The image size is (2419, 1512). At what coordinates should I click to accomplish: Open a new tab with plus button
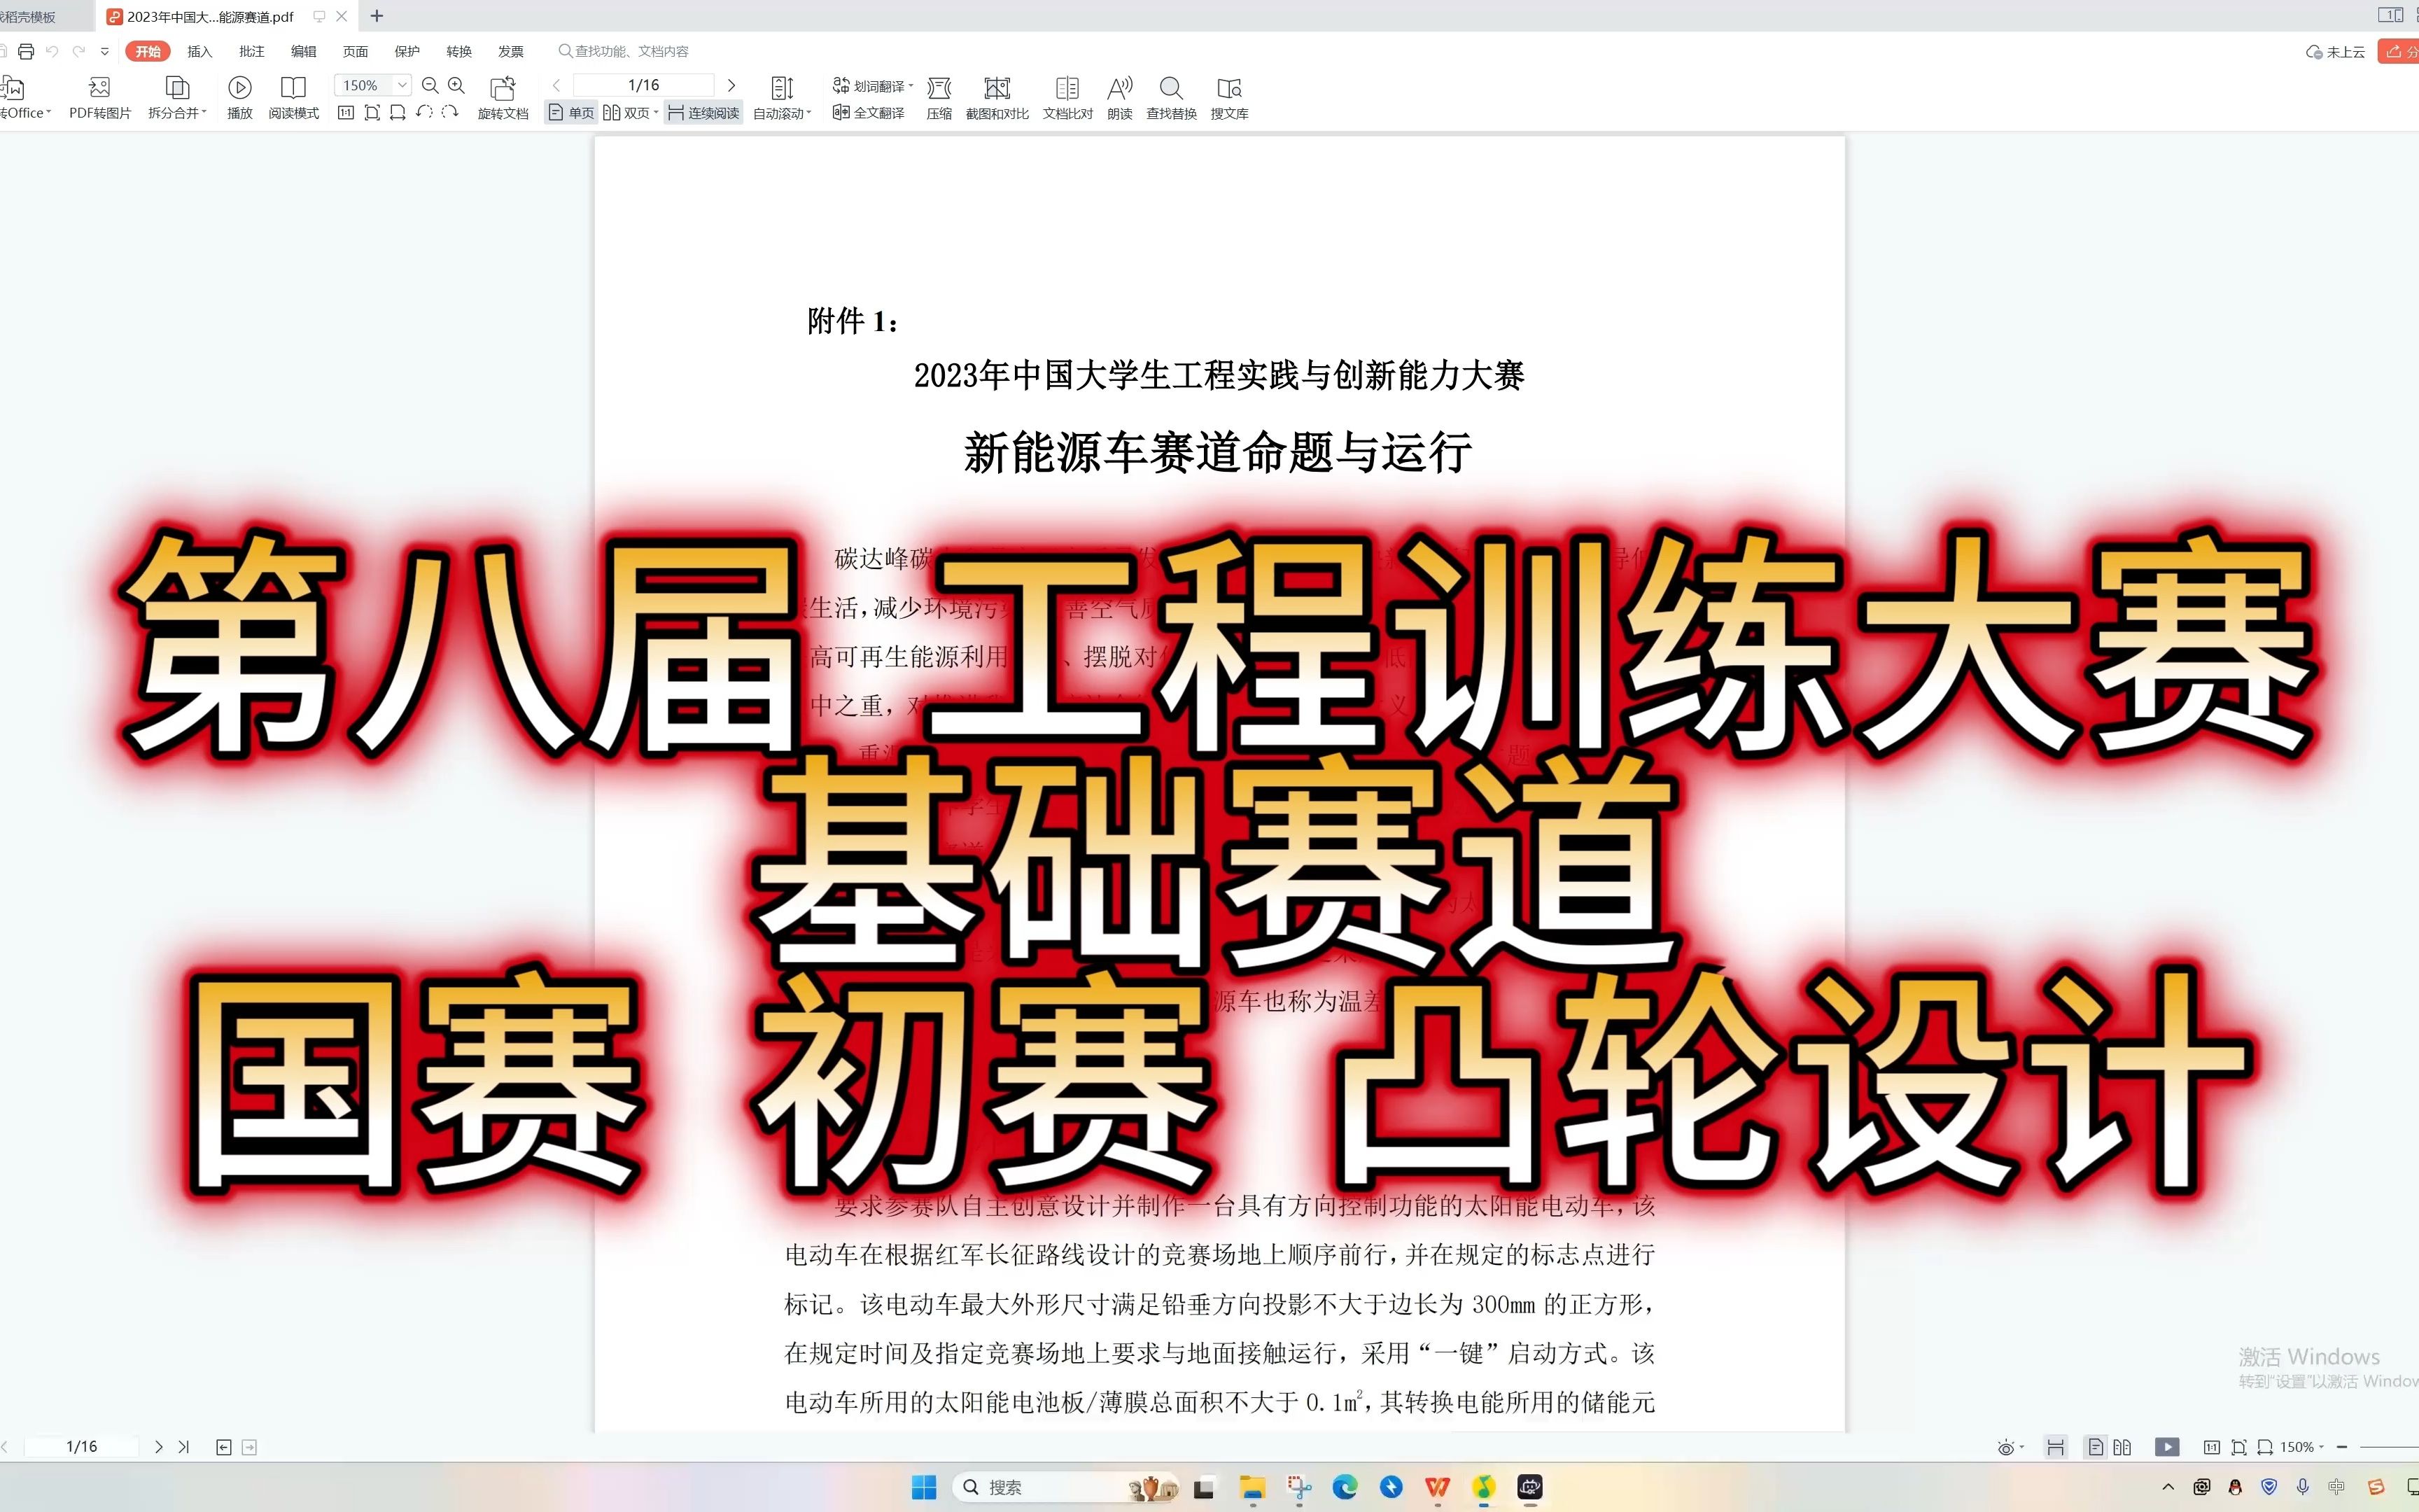pos(377,16)
